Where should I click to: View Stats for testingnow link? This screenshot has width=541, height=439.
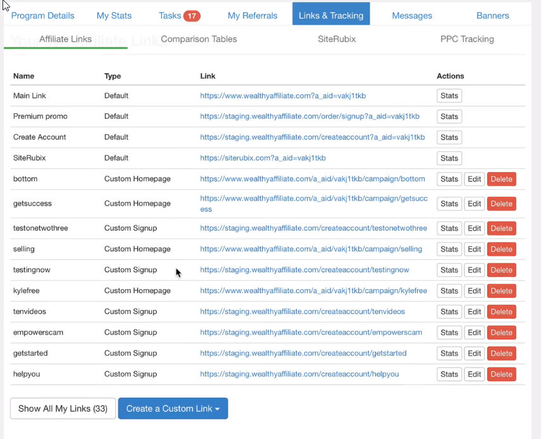click(x=449, y=270)
